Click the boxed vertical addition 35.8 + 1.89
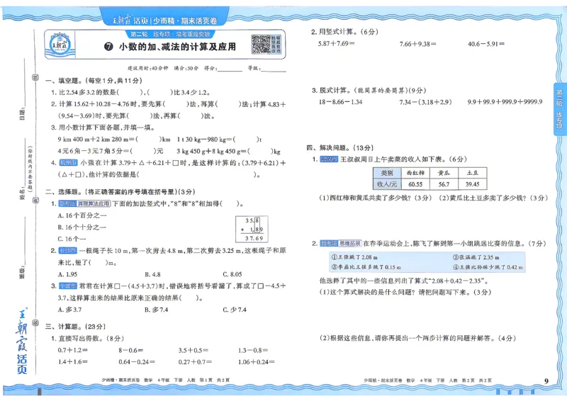The height and width of the screenshot is (401, 567). [252, 230]
